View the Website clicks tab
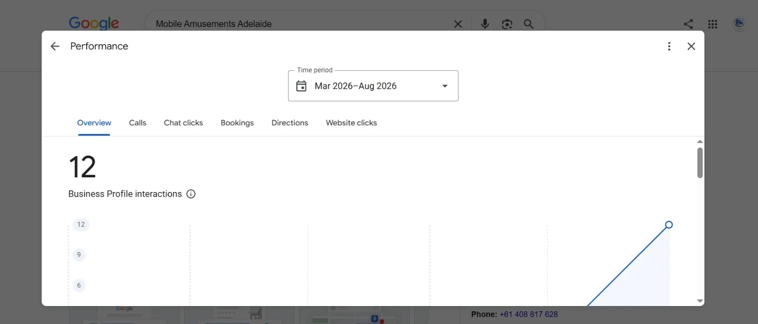 click(x=351, y=123)
